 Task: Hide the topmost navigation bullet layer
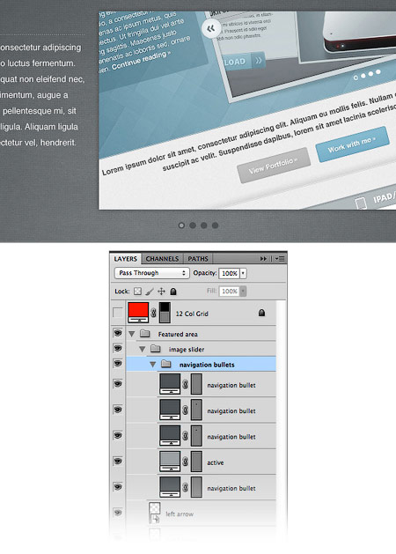click(x=118, y=384)
